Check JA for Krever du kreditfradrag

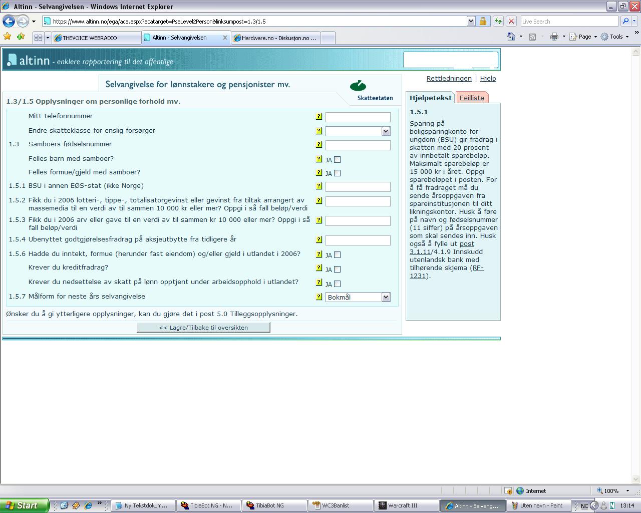tap(337, 270)
